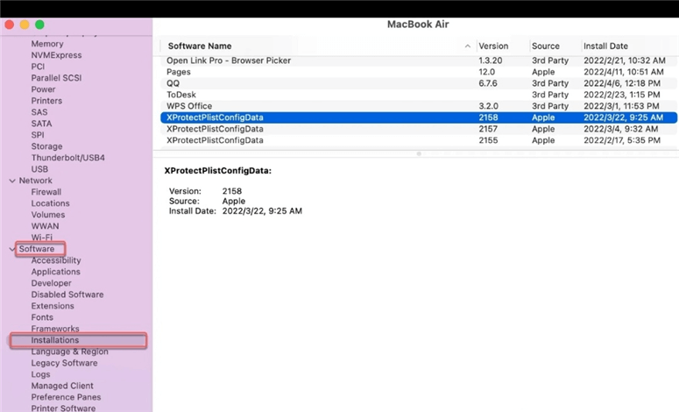Viewport: 679px width, 412px height.
Task: Click Install Date value in detail pane
Action: click(262, 211)
